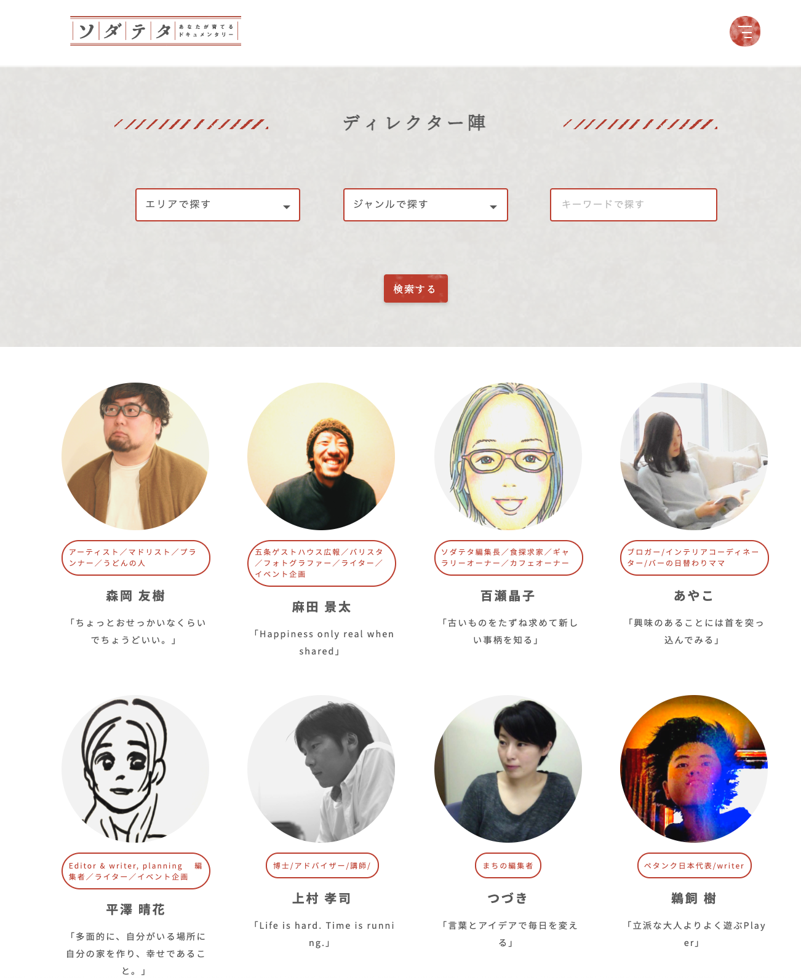Click the 検索する button
Image resolution: width=801 pixels, height=978 pixels.
416,288
